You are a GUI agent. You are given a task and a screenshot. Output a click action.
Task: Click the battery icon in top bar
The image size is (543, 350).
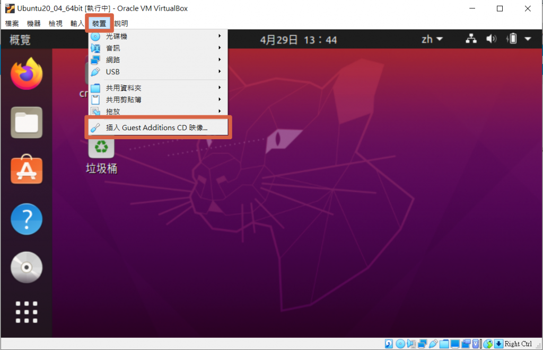[x=512, y=39]
